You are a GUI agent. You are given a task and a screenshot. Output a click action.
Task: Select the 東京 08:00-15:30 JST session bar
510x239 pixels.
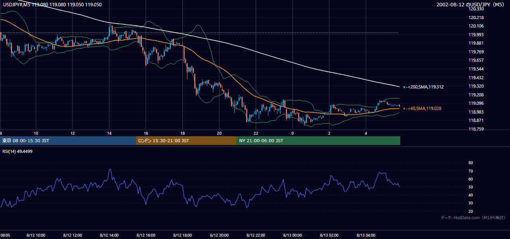[68, 141]
